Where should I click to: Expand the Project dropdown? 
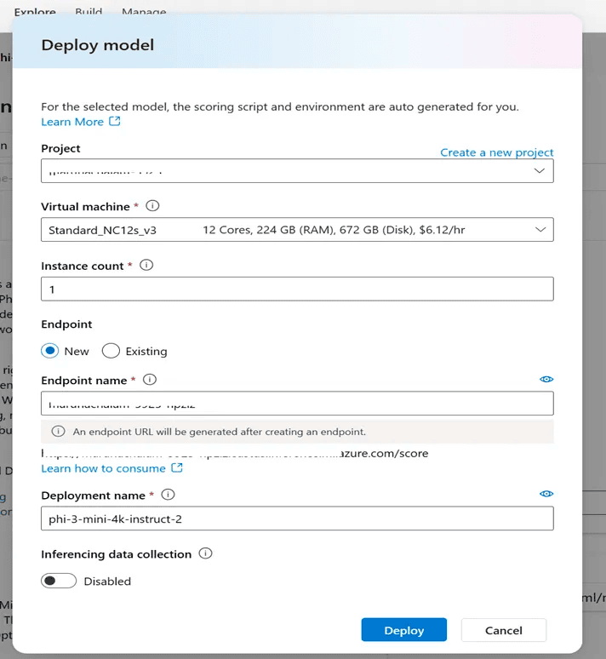click(297, 170)
